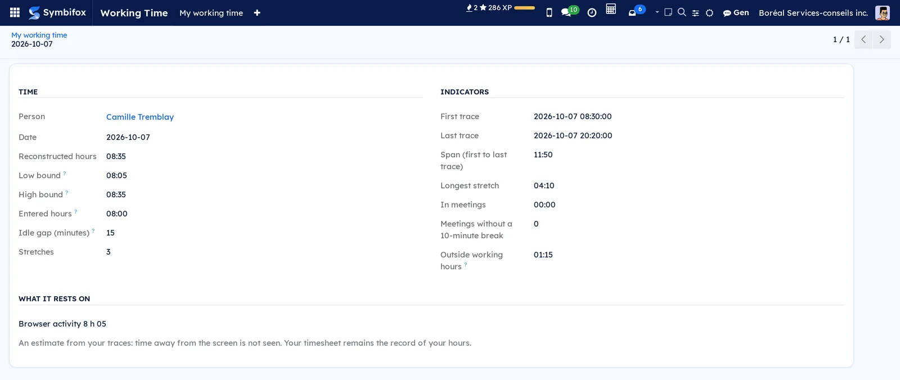Click the magnifier search icon
Image resolution: width=900 pixels, height=380 pixels.
(x=682, y=12)
